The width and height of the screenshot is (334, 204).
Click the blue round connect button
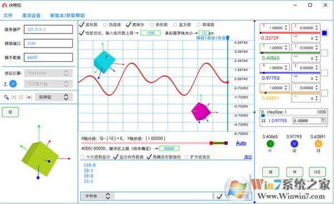pos(13,84)
